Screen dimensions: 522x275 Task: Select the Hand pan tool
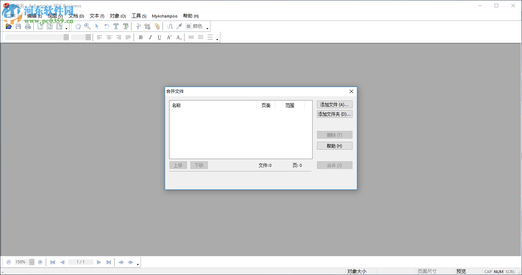78,26
